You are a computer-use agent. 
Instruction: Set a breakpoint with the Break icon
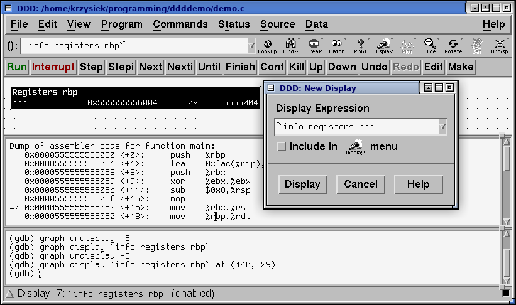(314, 46)
